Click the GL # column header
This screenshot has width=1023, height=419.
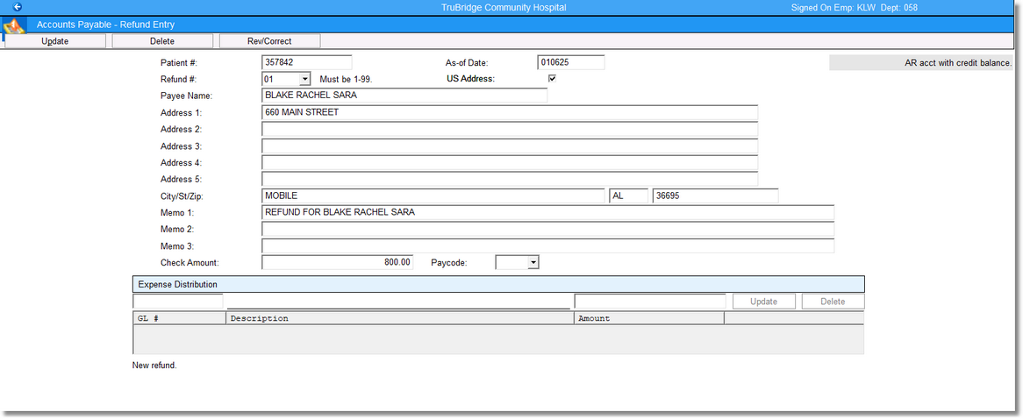[179, 319]
